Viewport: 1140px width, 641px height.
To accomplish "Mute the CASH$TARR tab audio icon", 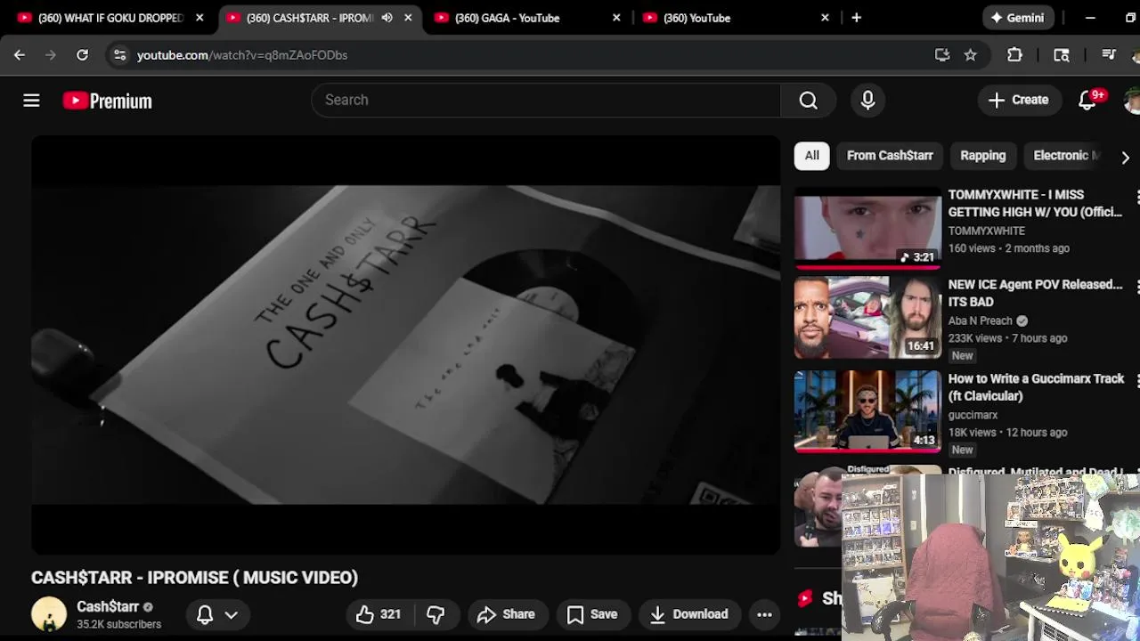I will coord(387,18).
